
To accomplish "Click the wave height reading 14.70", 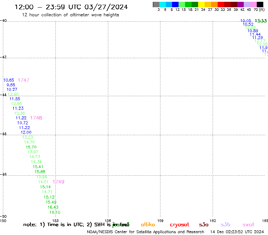I will 29,142.
